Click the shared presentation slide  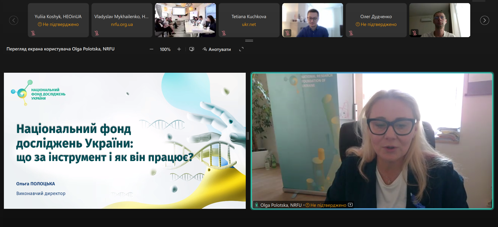[125, 141]
